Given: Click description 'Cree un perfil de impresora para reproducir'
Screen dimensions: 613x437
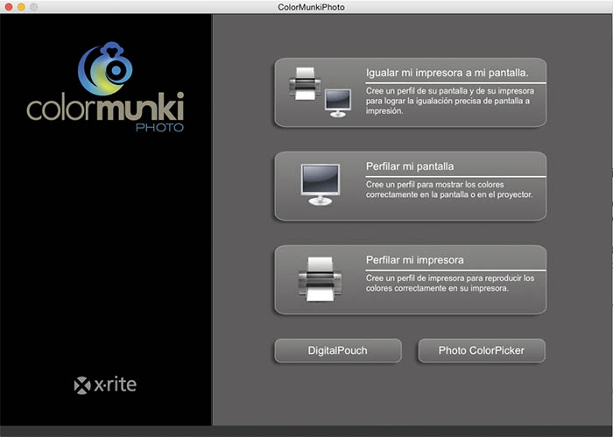Looking at the screenshot, I should (x=450, y=284).
